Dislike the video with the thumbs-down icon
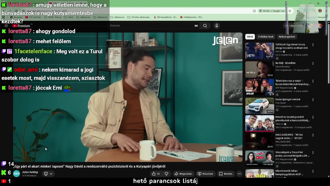 pyautogui.click(x=167, y=174)
